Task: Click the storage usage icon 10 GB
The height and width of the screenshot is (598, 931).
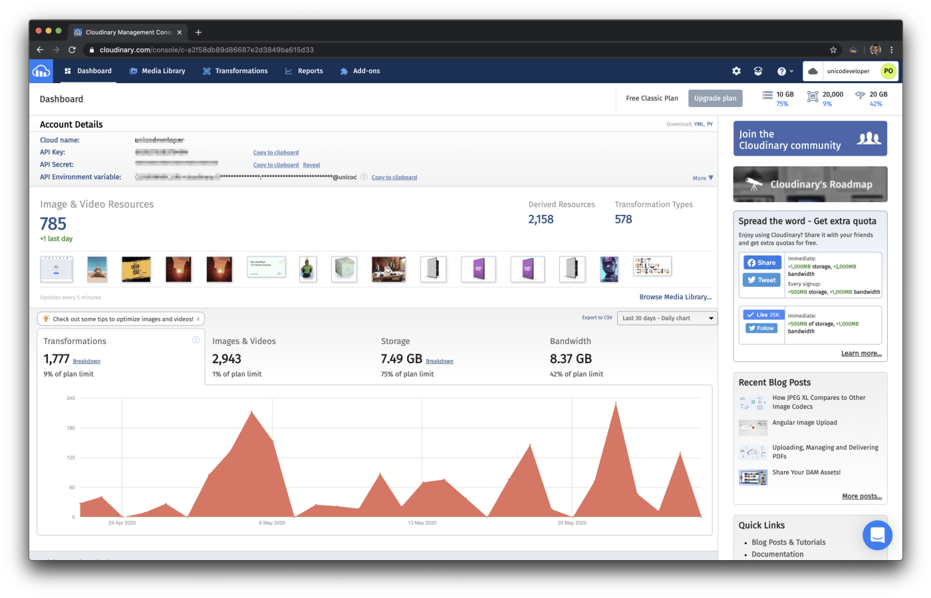Action: click(x=767, y=96)
